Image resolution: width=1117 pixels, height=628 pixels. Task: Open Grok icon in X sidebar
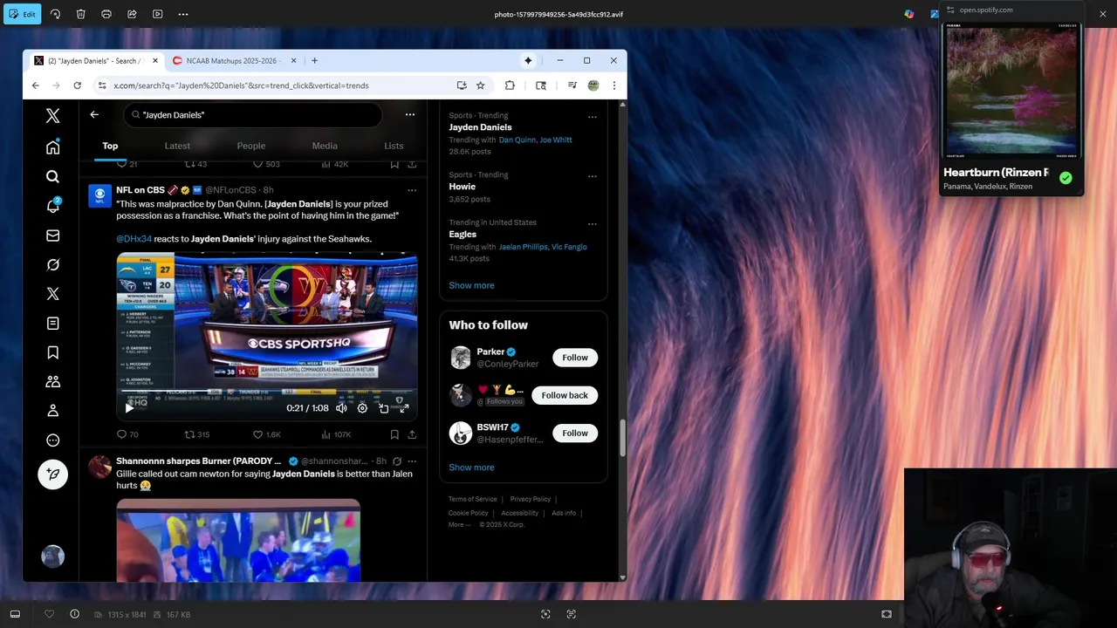(x=52, y=264)
